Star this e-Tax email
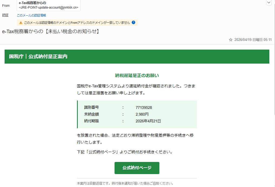The height and width of the screenshot is (187, 275). (x=230, y=40)
